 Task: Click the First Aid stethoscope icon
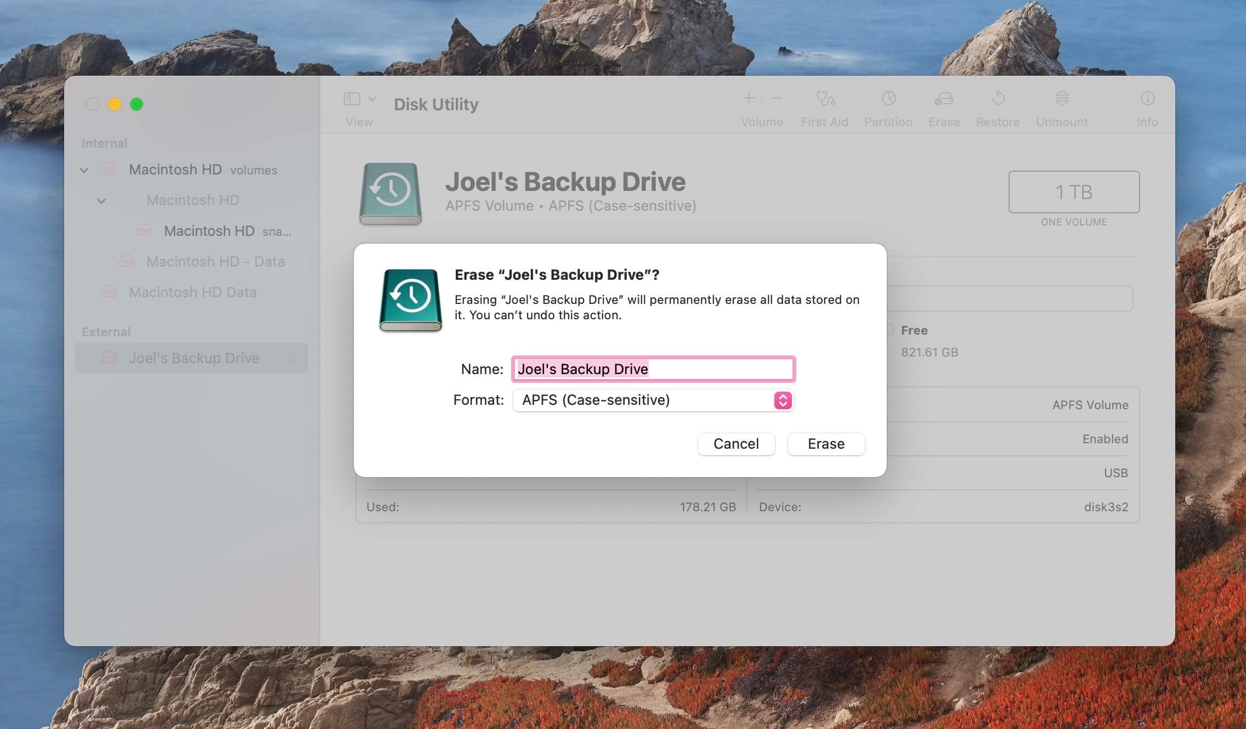[x=825, y=99]
